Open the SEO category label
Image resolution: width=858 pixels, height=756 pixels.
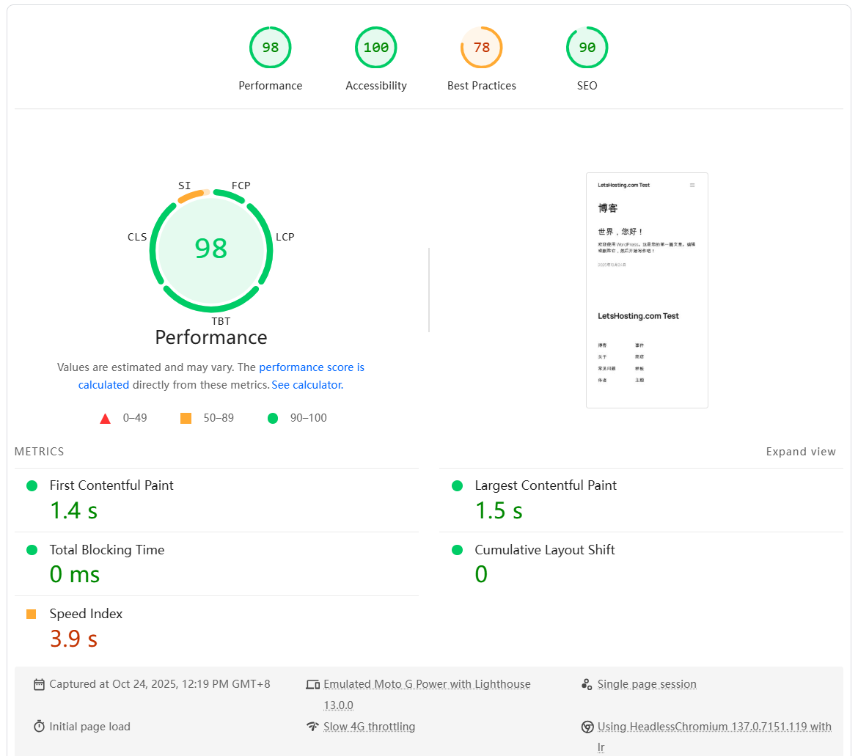tap(587, 86)
